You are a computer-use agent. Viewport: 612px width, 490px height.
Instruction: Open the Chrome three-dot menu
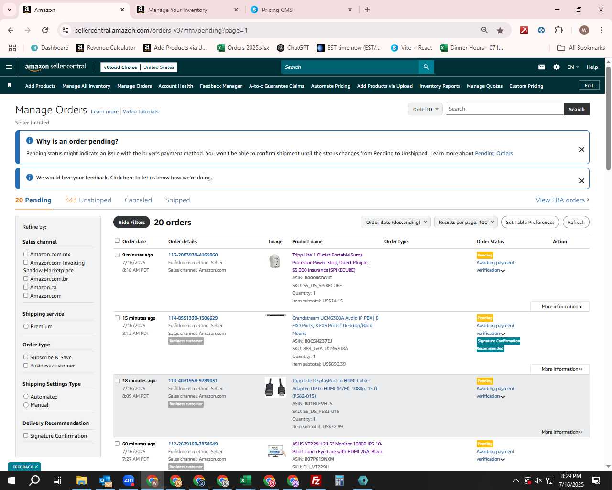[601, 30]
